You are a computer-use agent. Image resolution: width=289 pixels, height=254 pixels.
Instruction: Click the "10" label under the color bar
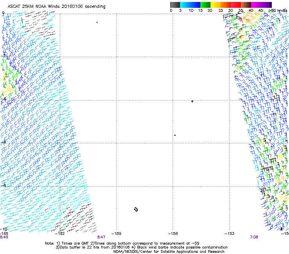pos(191,11)
